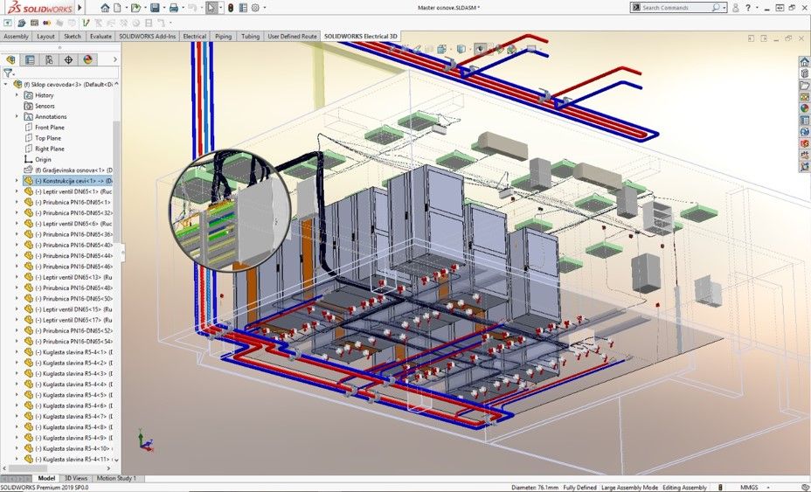811x492 pixels.
Task: Toggle the Select cursor tool
Action: 211,8
